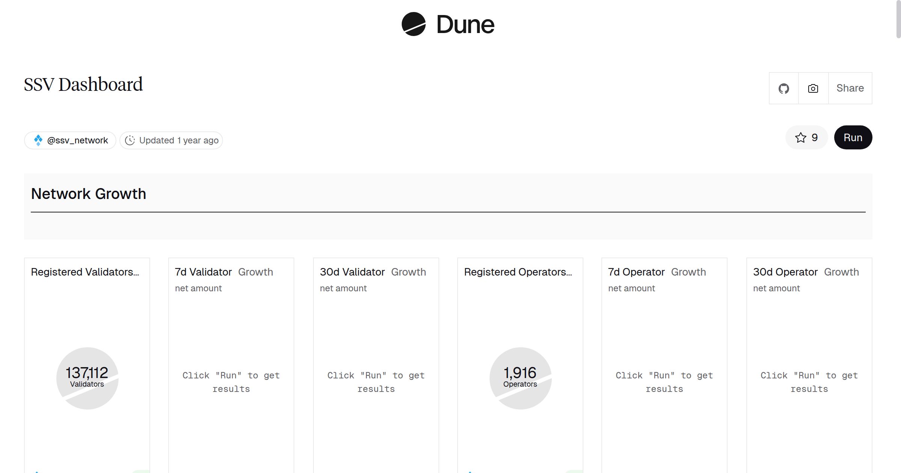This screenshot has width=901, height=473.
Task: Click the page vertical scrollbar thumb
Action: pos(898,19)
